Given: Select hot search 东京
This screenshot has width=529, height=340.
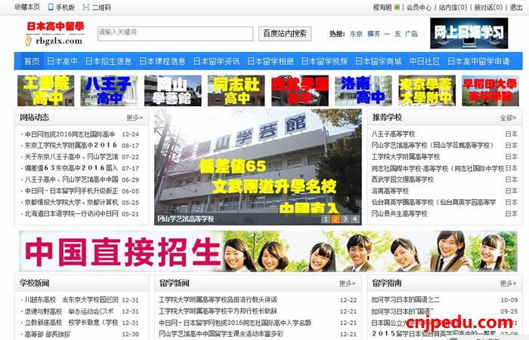Looking at the screenshot, I should click(356, 34).
